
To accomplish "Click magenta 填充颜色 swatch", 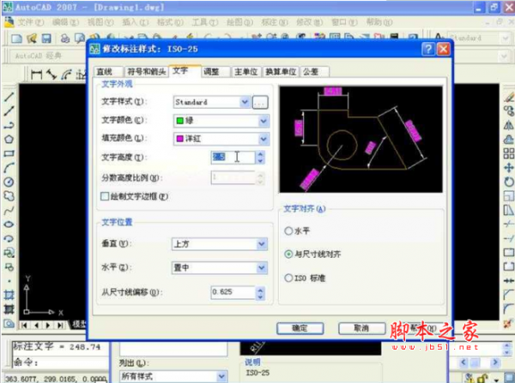I will point(179,139).
